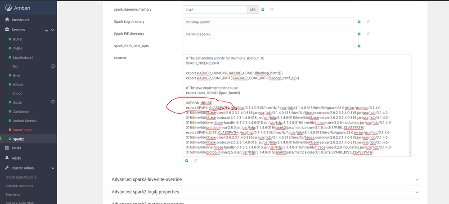Click the spark_daemon_memory value field
The image size is (449, 204).
click(215, 10)
